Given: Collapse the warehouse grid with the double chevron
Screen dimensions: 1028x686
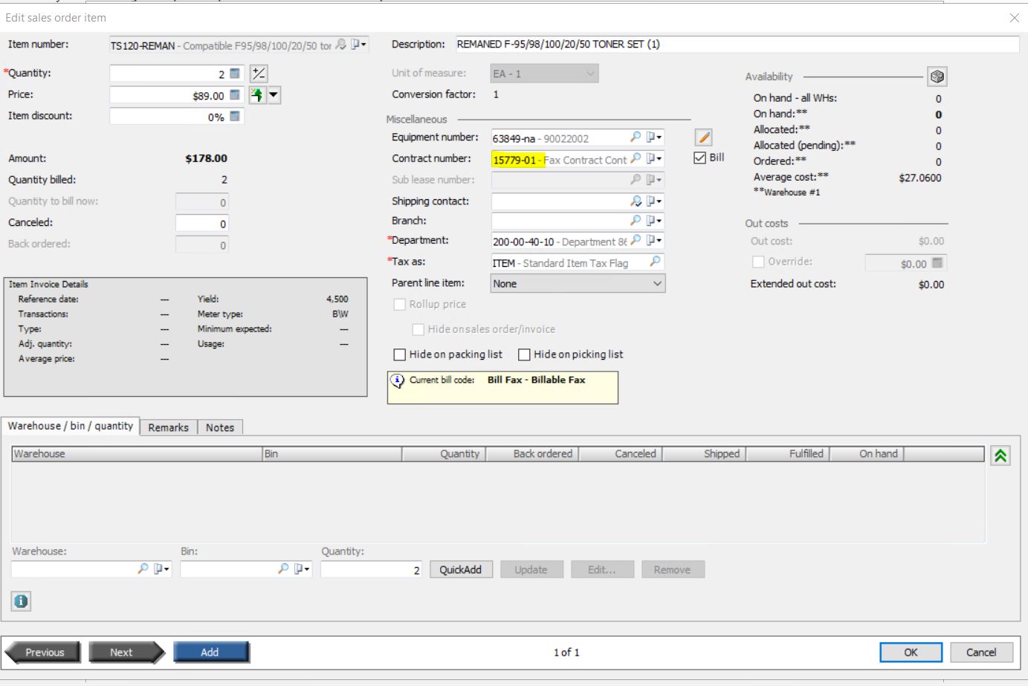Looking at the screenshot, I should point(1002,454).
